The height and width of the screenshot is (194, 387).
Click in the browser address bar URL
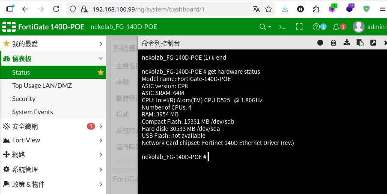(148, 9)
